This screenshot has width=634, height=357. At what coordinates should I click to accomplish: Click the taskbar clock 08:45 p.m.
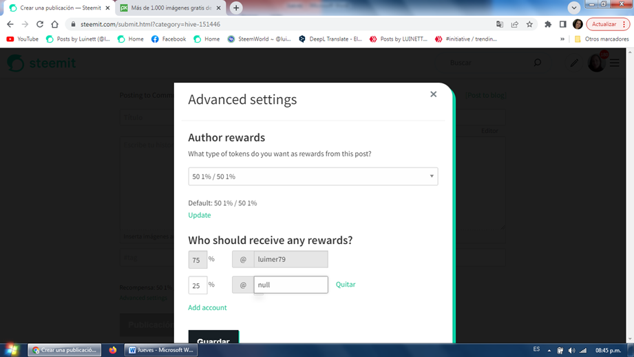608,350
